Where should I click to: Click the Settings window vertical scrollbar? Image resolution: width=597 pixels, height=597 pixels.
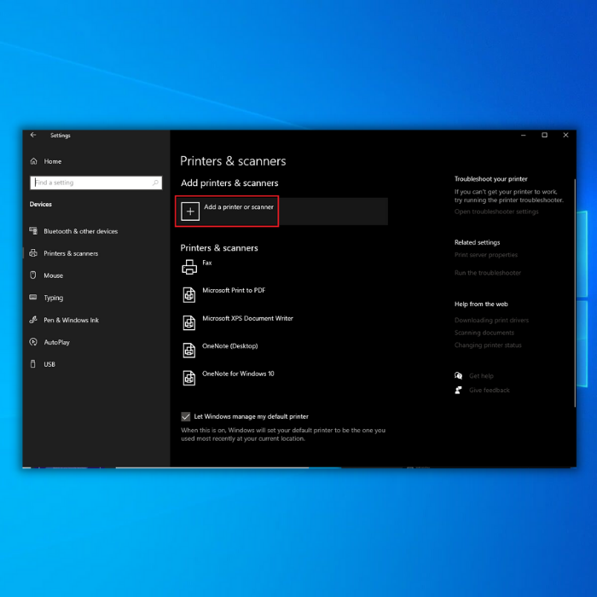coord(575,293)
